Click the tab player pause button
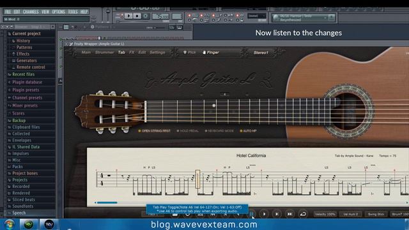The image size is (409, 230). [x=251, y=214]
